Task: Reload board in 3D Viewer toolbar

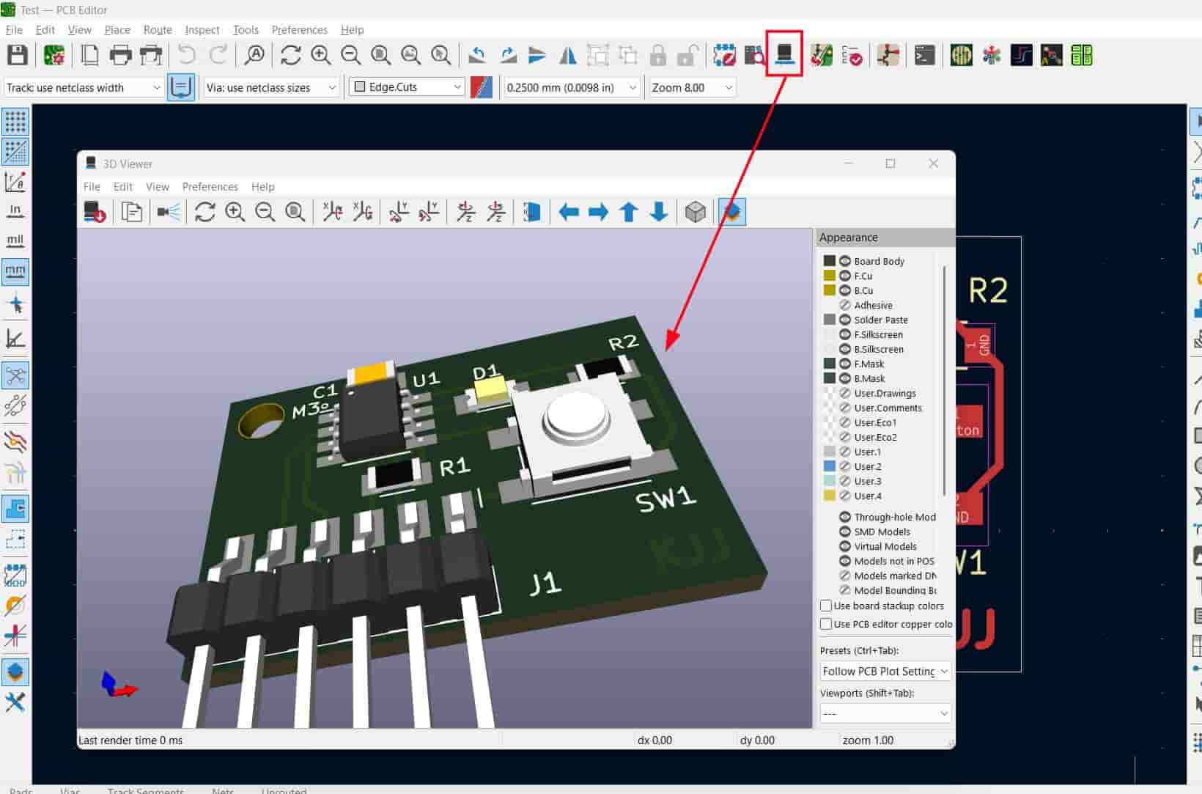Action: [95, 212]
